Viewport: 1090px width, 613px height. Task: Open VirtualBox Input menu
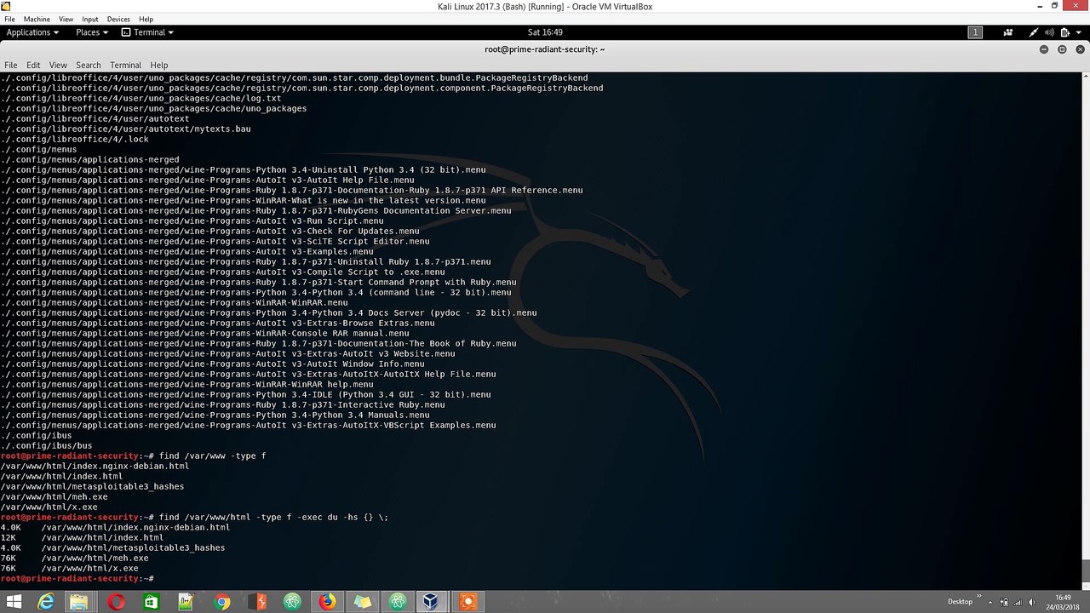tap(90, 19)
